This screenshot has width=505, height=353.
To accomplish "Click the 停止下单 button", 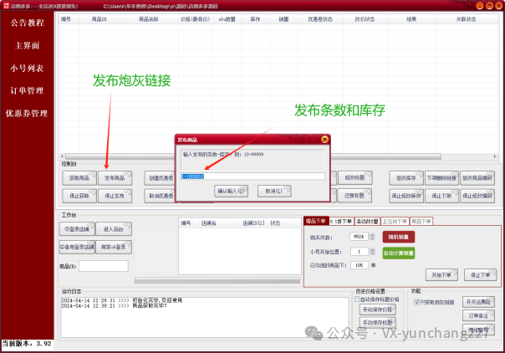I will click(480, 274).
